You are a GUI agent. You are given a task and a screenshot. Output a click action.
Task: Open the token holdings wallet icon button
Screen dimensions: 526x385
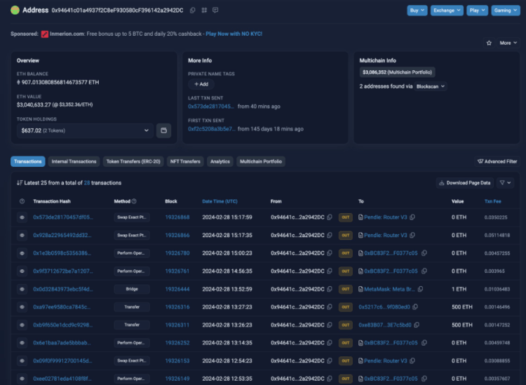click(x=163, y=130)
